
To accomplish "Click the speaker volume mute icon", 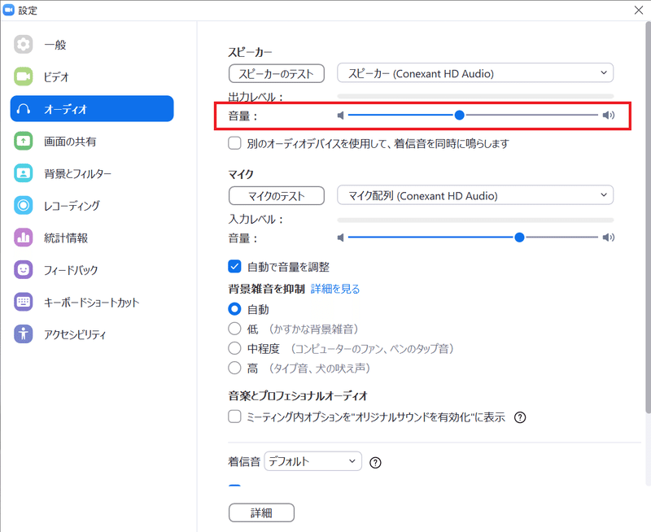I will pos(340,116).
